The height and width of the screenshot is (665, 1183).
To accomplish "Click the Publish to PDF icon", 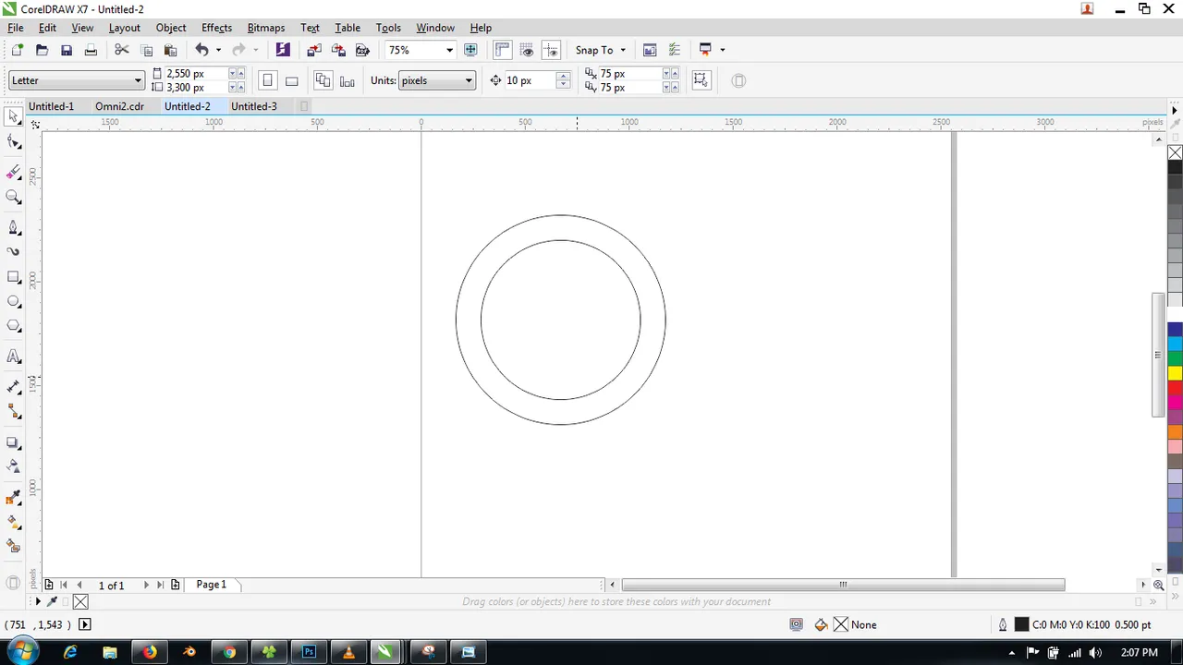I will click(362, 50).
